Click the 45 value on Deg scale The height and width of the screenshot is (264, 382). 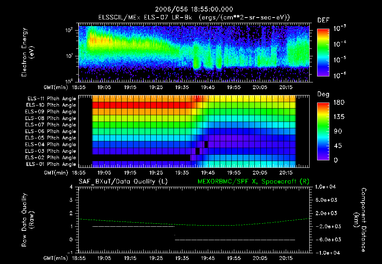[338, 146]
